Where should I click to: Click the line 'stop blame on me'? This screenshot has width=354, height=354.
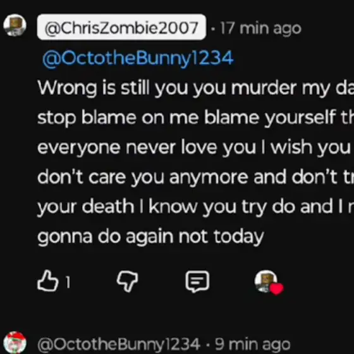coord(195,118)
